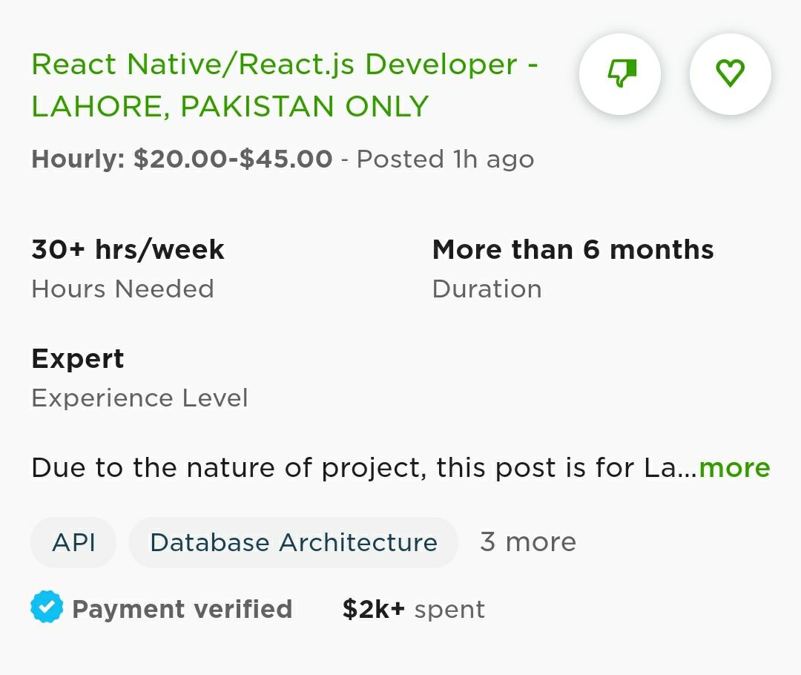Image resolution: width=801 pixels, height=675 pixels.
Task: Click the Duration label
Action: [487, 289]
